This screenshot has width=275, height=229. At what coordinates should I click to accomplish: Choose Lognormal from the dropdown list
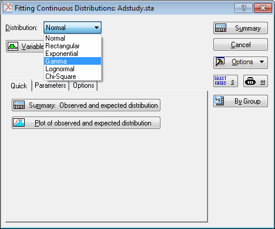click(72, 69)
